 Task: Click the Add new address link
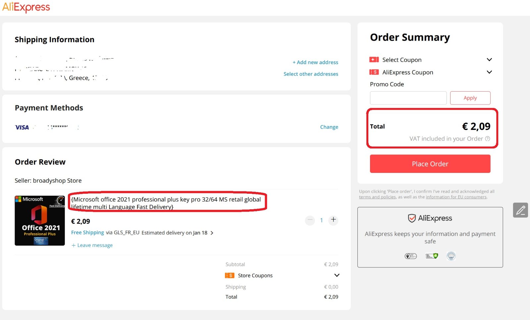(315, 62)
